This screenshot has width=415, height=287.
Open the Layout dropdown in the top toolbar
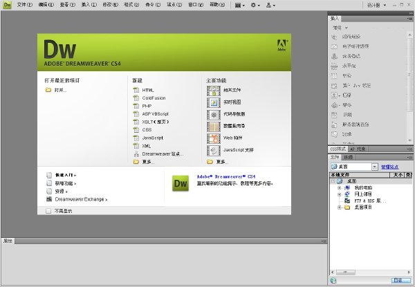click(240, 5)
